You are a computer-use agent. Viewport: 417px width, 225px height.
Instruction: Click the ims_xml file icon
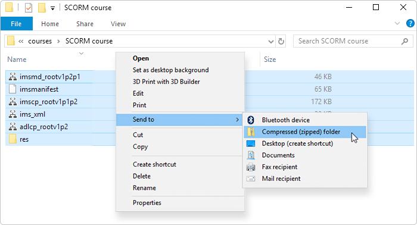(13, 114)
